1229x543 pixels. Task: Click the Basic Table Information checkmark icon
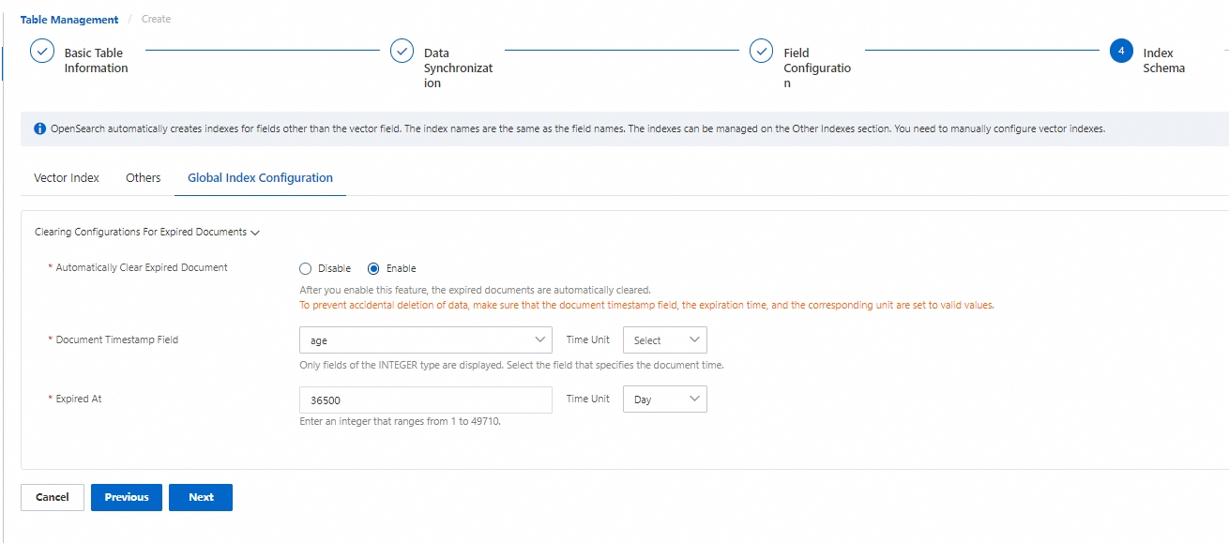click(x=42, y=51)
